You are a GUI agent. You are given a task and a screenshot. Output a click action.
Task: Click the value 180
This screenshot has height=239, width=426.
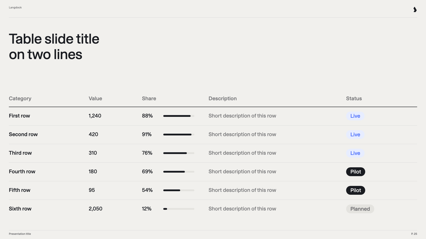pos(93,172)
